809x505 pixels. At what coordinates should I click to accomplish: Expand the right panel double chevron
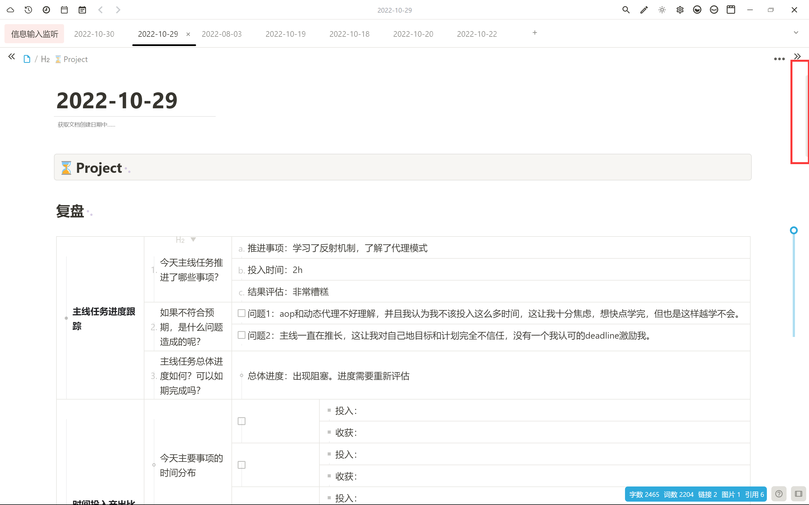[x=798, y=56]
